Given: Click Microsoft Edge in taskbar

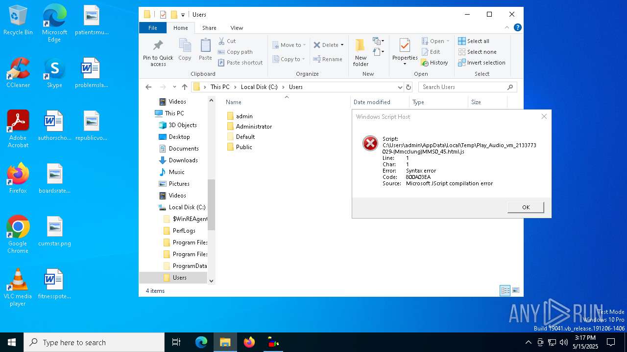Looking at the screenshot, I should tap(201, 342).
